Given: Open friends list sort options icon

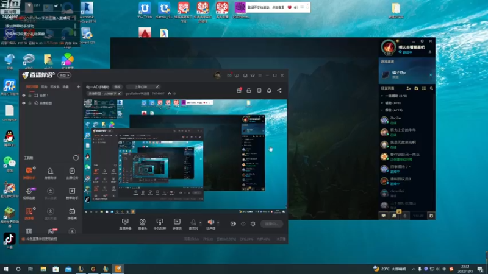Looking at the screenshot, I should pos(424,88).
